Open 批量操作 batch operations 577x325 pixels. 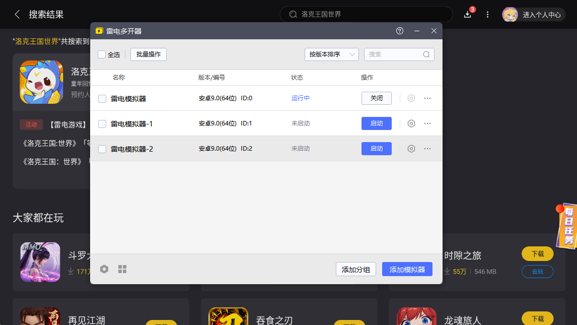(149, 54)
